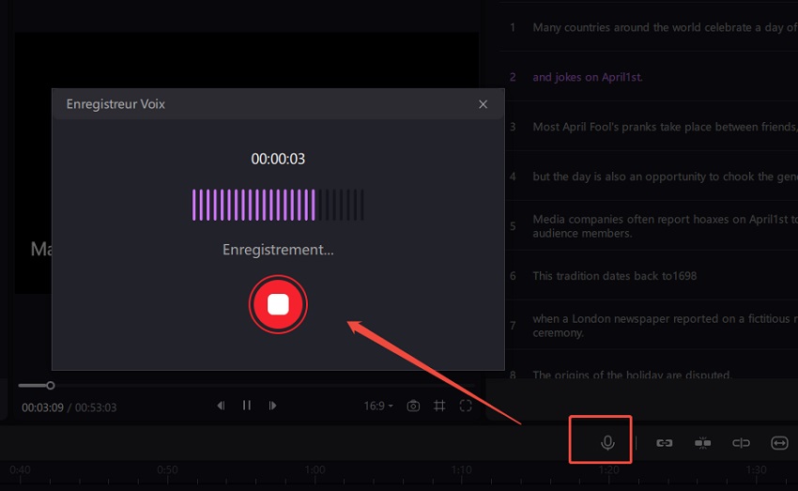Click the 00:03:09 current time display

coord(42,407)
